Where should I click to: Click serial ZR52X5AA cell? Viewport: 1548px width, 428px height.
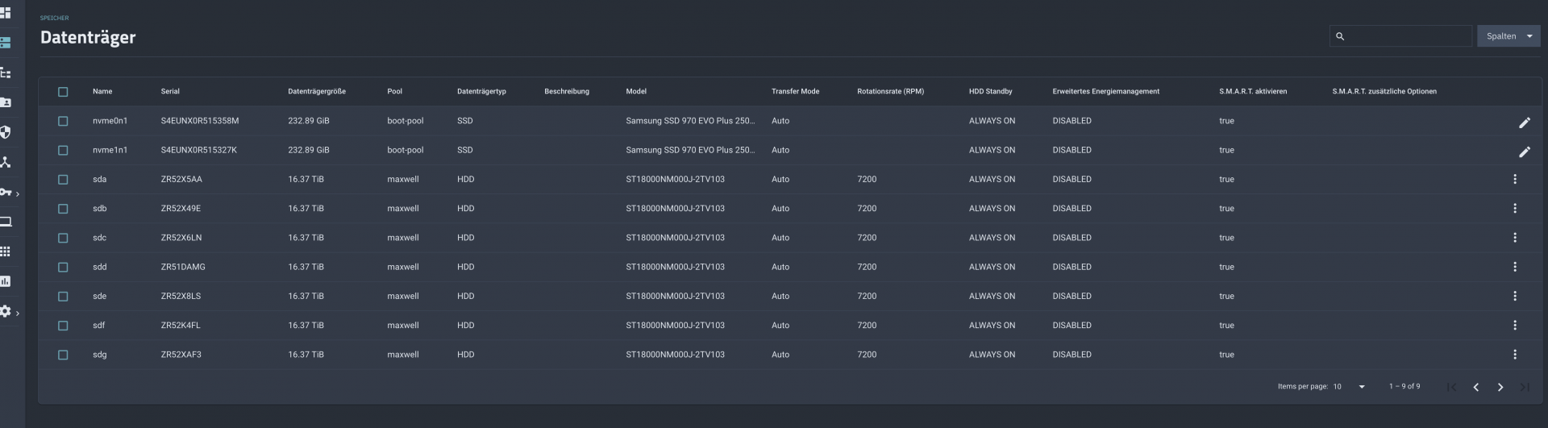click(181, 179)
